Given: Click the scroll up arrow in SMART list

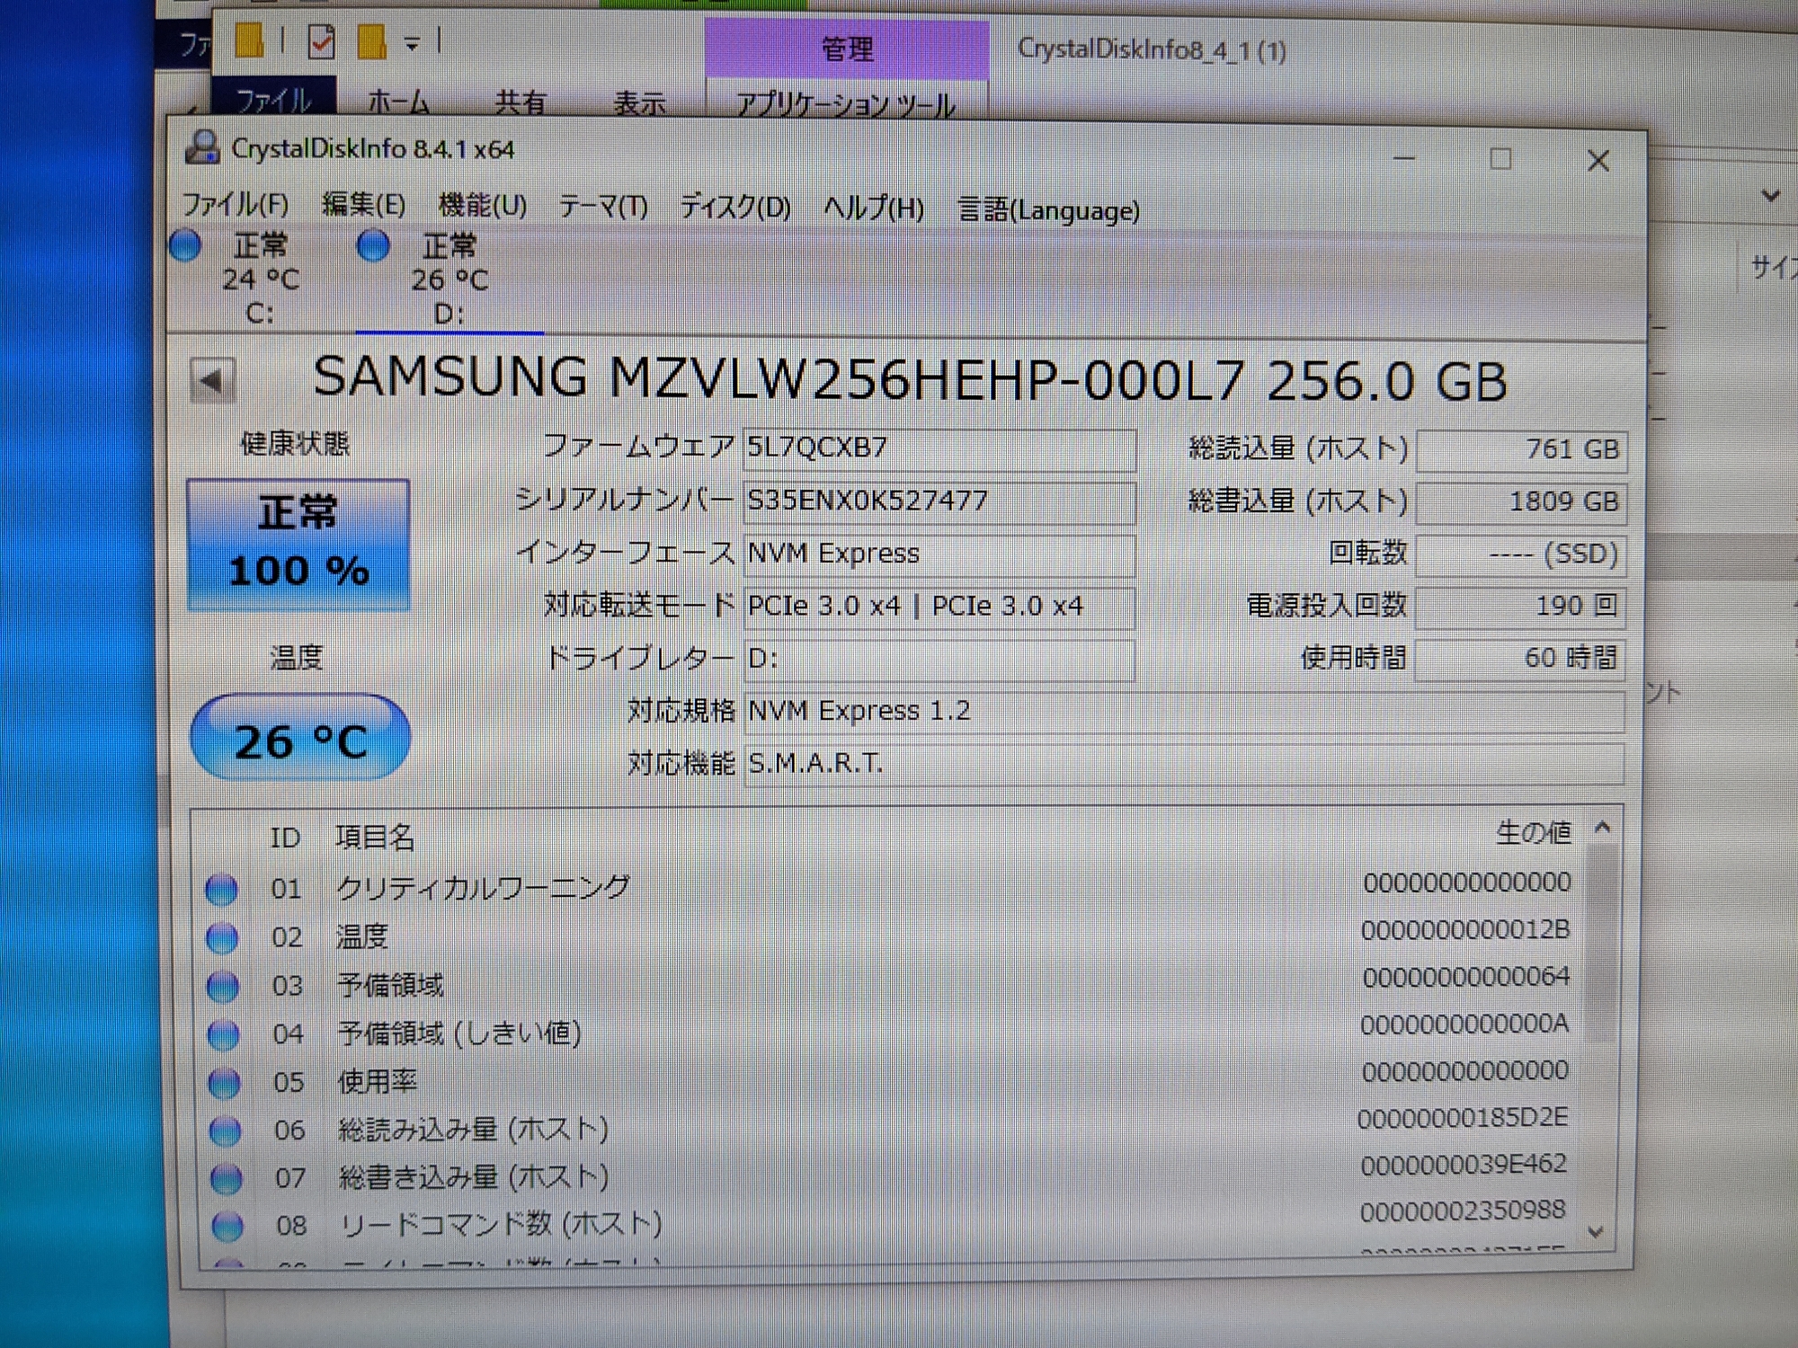Looking at the screenshot, I should pyautogui.click(x=1602, y=828).
